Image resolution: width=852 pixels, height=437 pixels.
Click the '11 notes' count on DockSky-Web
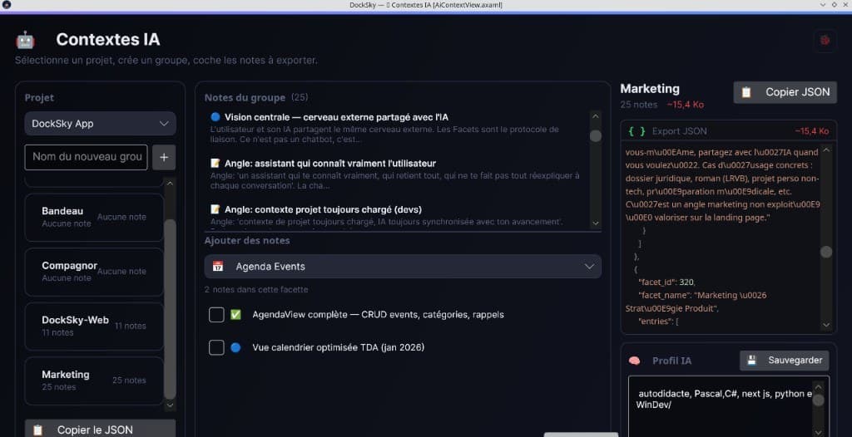pyautogui.click(x=131, y=326)
